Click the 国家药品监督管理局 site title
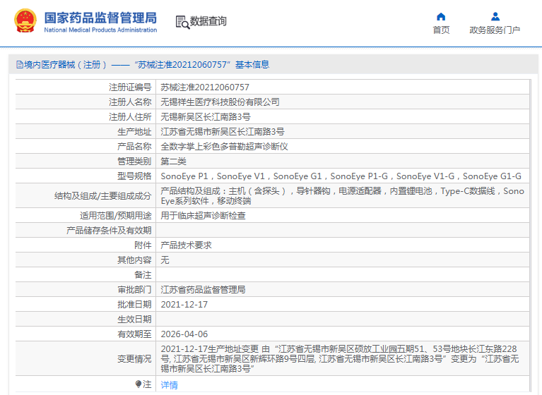 [x=100, y=18]
